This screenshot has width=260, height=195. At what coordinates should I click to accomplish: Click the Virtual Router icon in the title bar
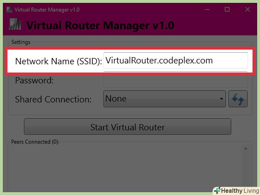[x=9, y=10]
